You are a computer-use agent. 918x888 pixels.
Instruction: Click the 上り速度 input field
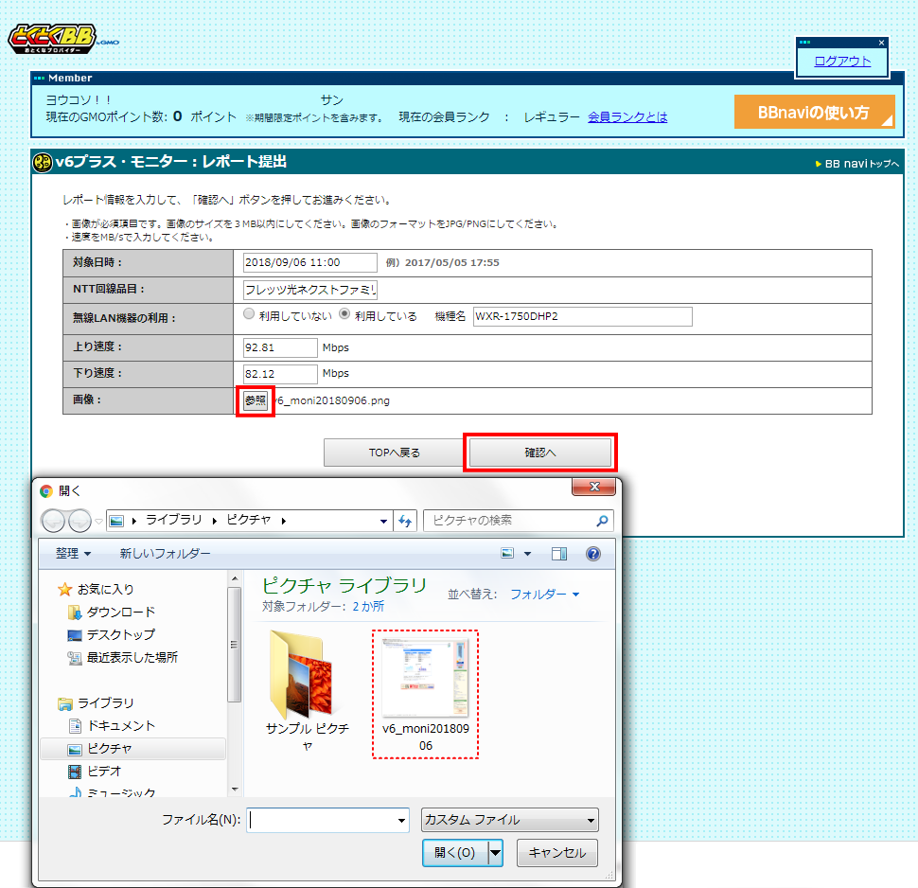tap(279, 347)
